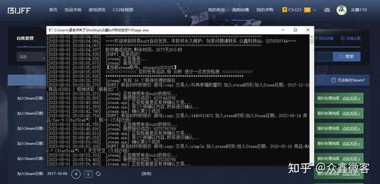
Task: Open 我的求购
Action: [x=265, y=10]
